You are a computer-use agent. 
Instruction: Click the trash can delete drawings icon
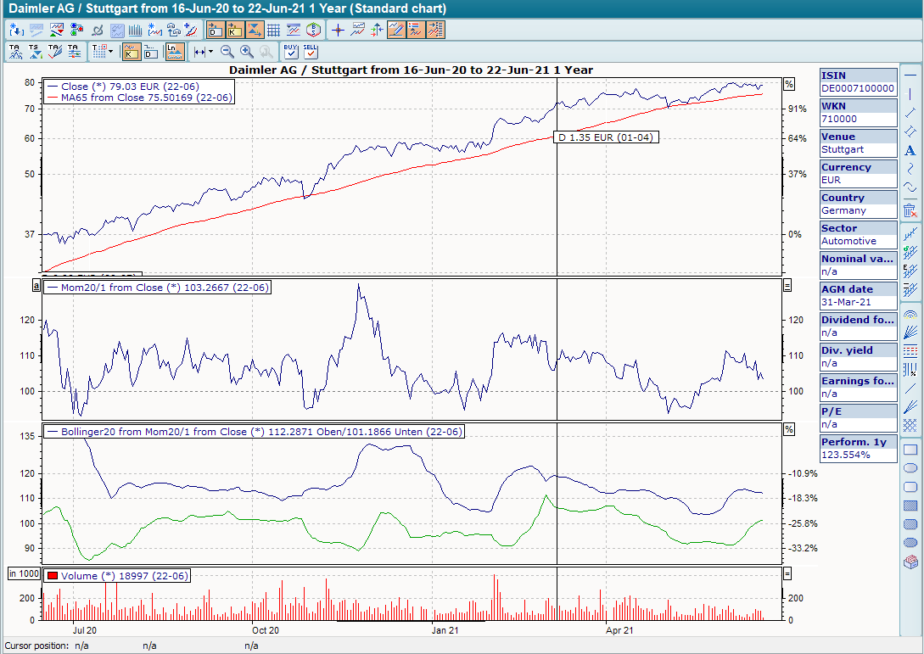click(x=910, y=210)
